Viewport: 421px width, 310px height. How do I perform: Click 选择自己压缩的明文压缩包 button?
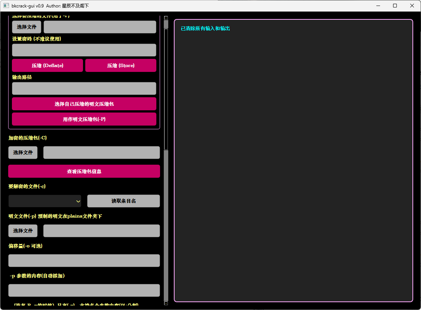click(84, 104)
